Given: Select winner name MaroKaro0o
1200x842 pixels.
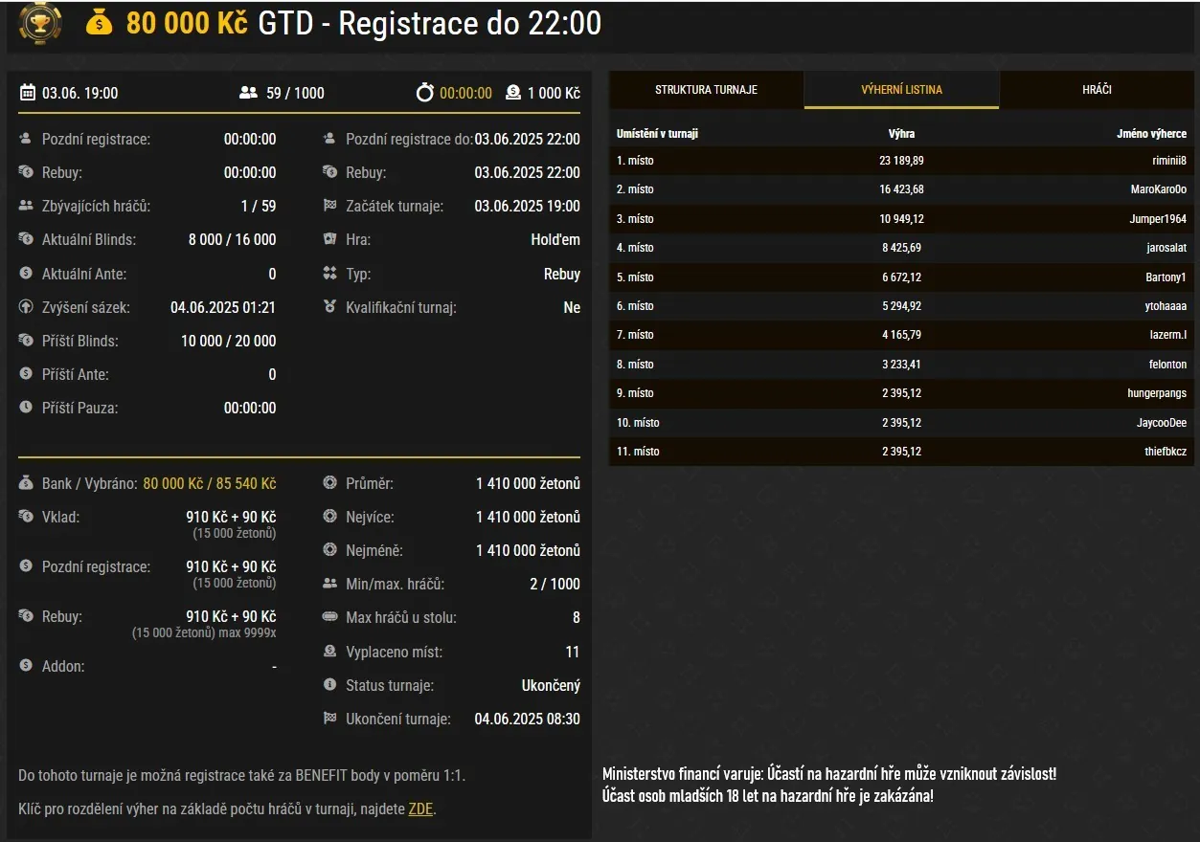Looking at the screenshot, I should click(x=1159, y=189).
